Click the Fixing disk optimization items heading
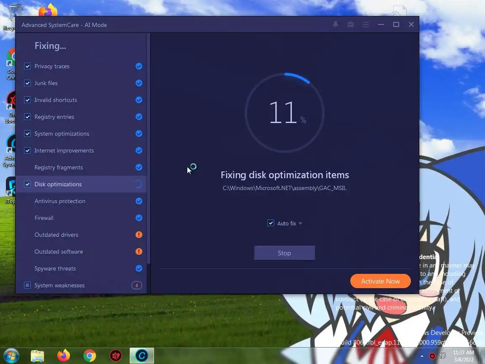The width and height of the screenshot is (485, 364). click(285, 175)
